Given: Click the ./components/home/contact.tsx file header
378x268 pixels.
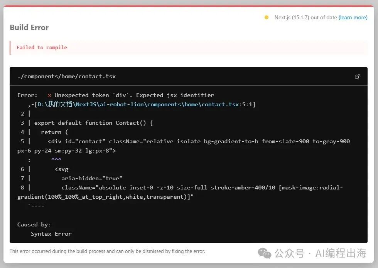Looking at the screenshot, I should [x=67, y=76].
